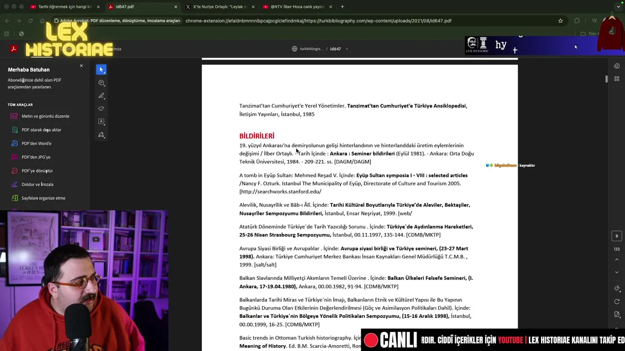
Task: Click the turkbibliogra... breadcrumb link
Action: [x=312, y=49]
